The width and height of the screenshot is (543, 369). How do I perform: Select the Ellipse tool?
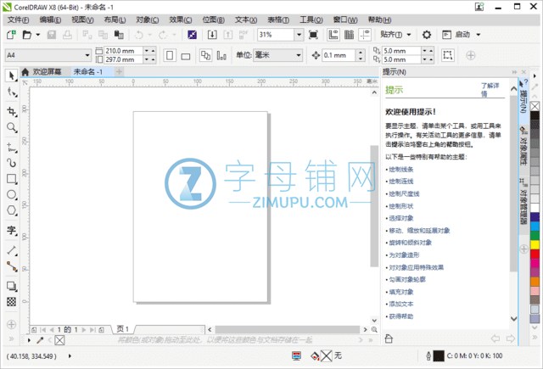point(11,194)
